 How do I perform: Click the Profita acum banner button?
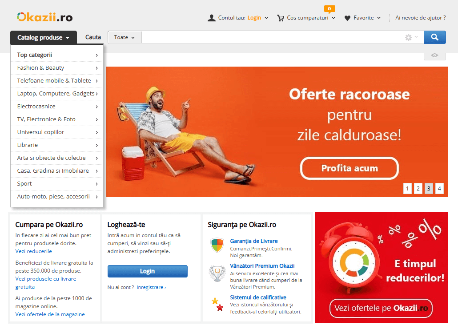coord(350,168)
